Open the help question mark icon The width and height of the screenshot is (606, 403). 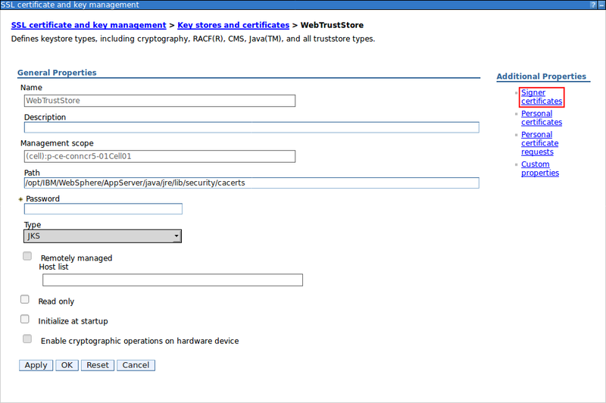pyautogui.click(x=593, y=5)
